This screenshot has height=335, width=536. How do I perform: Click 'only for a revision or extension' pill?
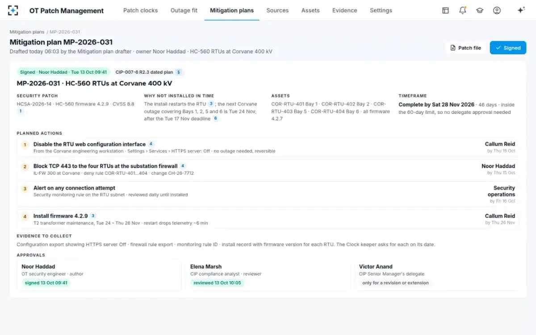[395, 283]
